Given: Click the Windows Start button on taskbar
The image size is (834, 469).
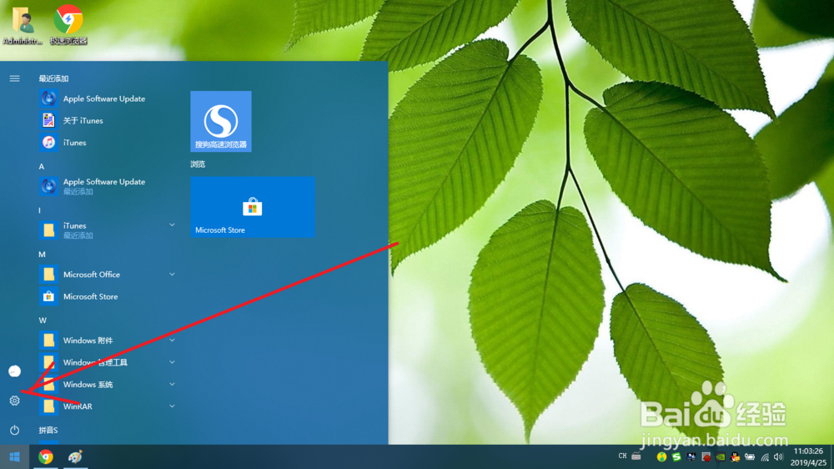Looking at the screenshot, I should point(14,456).
